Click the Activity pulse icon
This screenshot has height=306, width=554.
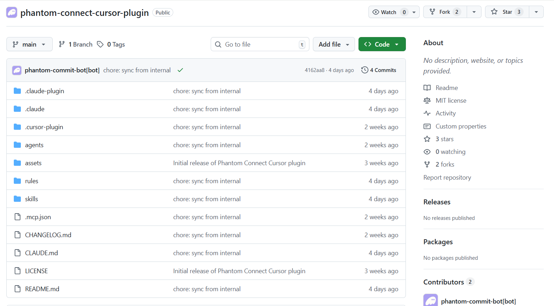coord(427,113)
